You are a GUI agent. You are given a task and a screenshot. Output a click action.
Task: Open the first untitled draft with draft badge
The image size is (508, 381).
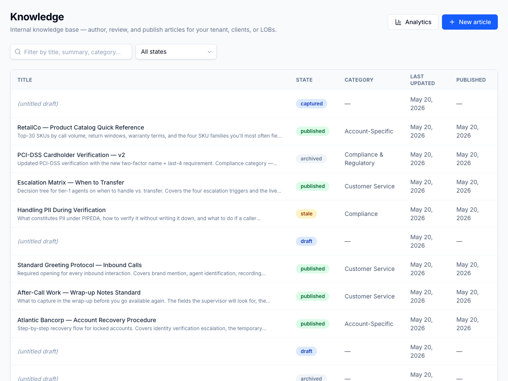point(38,241)
